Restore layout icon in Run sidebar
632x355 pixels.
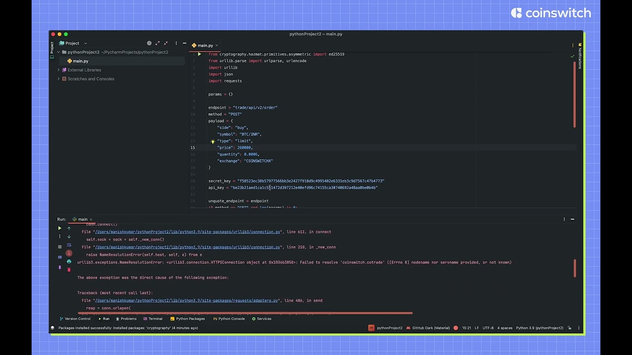60,257
